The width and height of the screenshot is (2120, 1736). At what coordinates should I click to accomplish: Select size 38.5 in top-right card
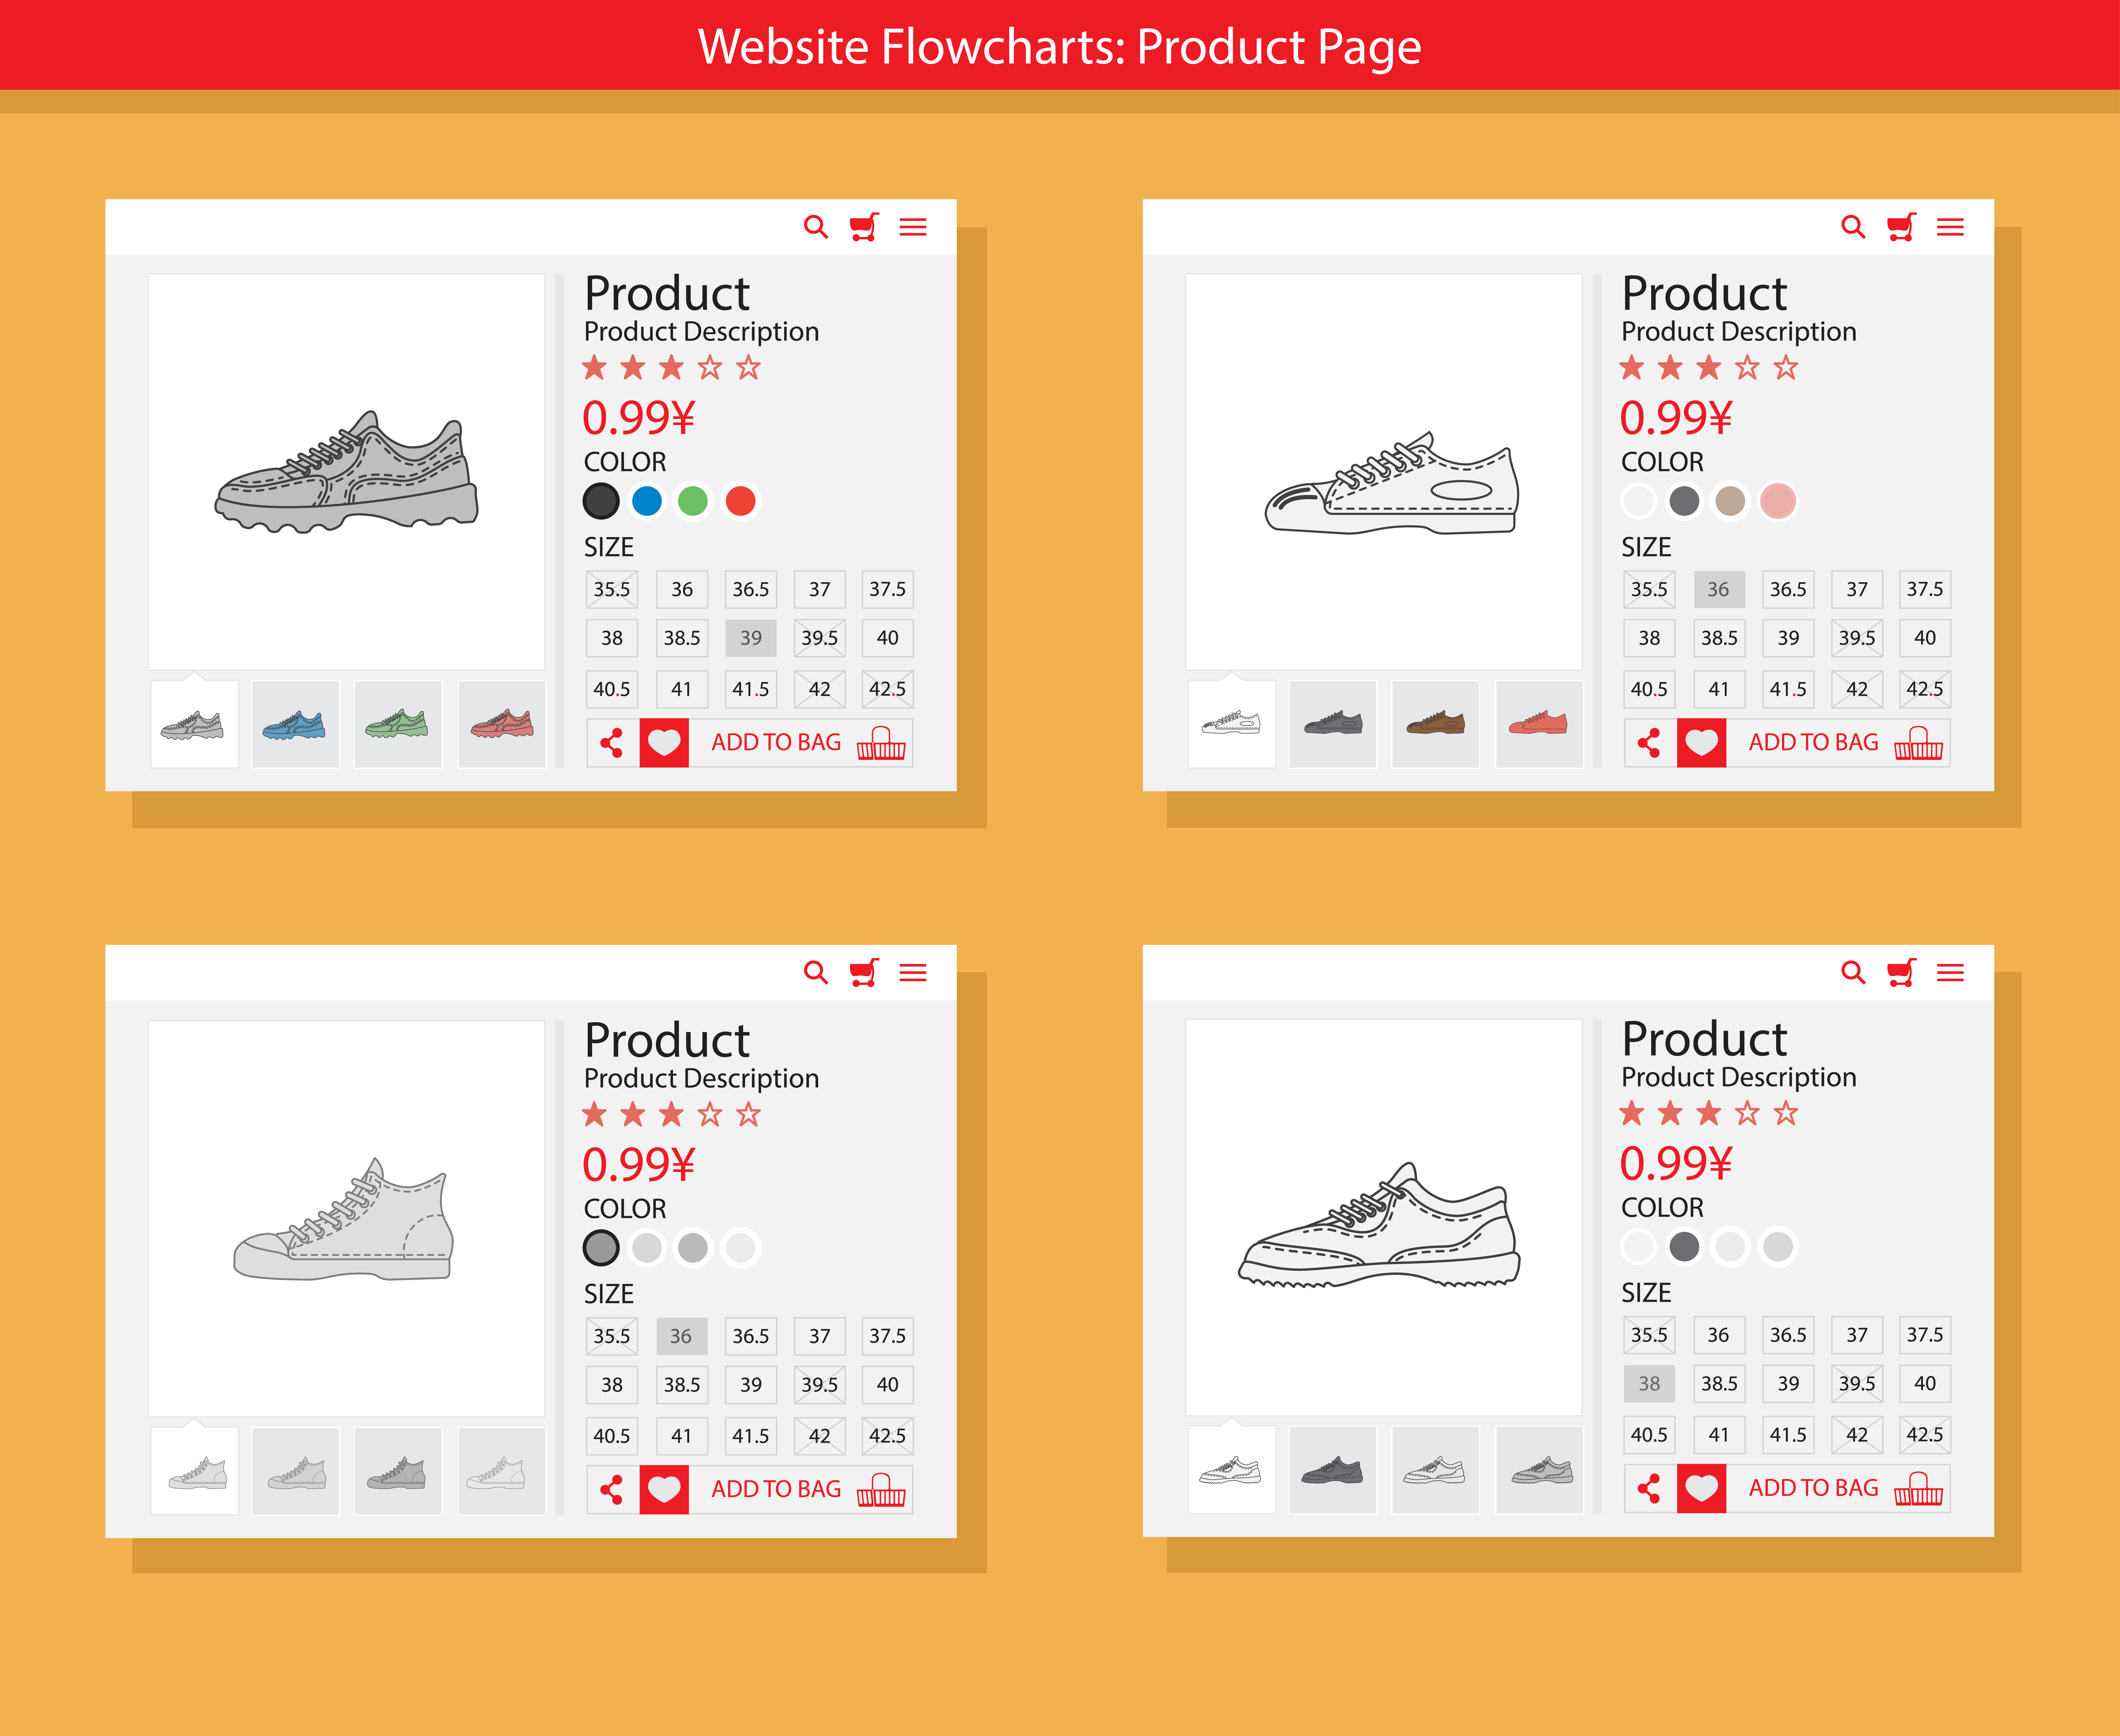point(1719,638)
